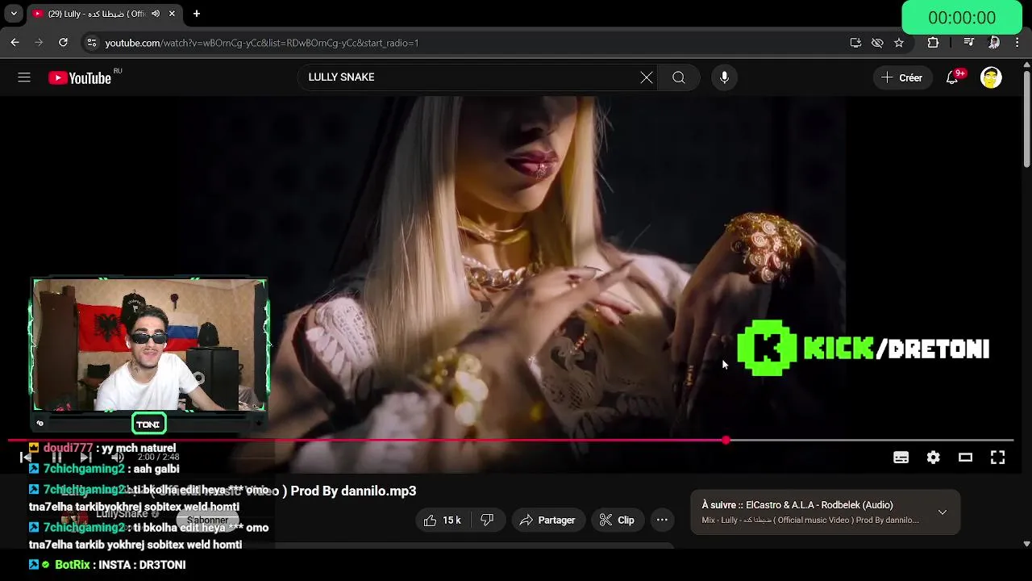Skip to the next video

pyautogui.click(x=86, y=458)
